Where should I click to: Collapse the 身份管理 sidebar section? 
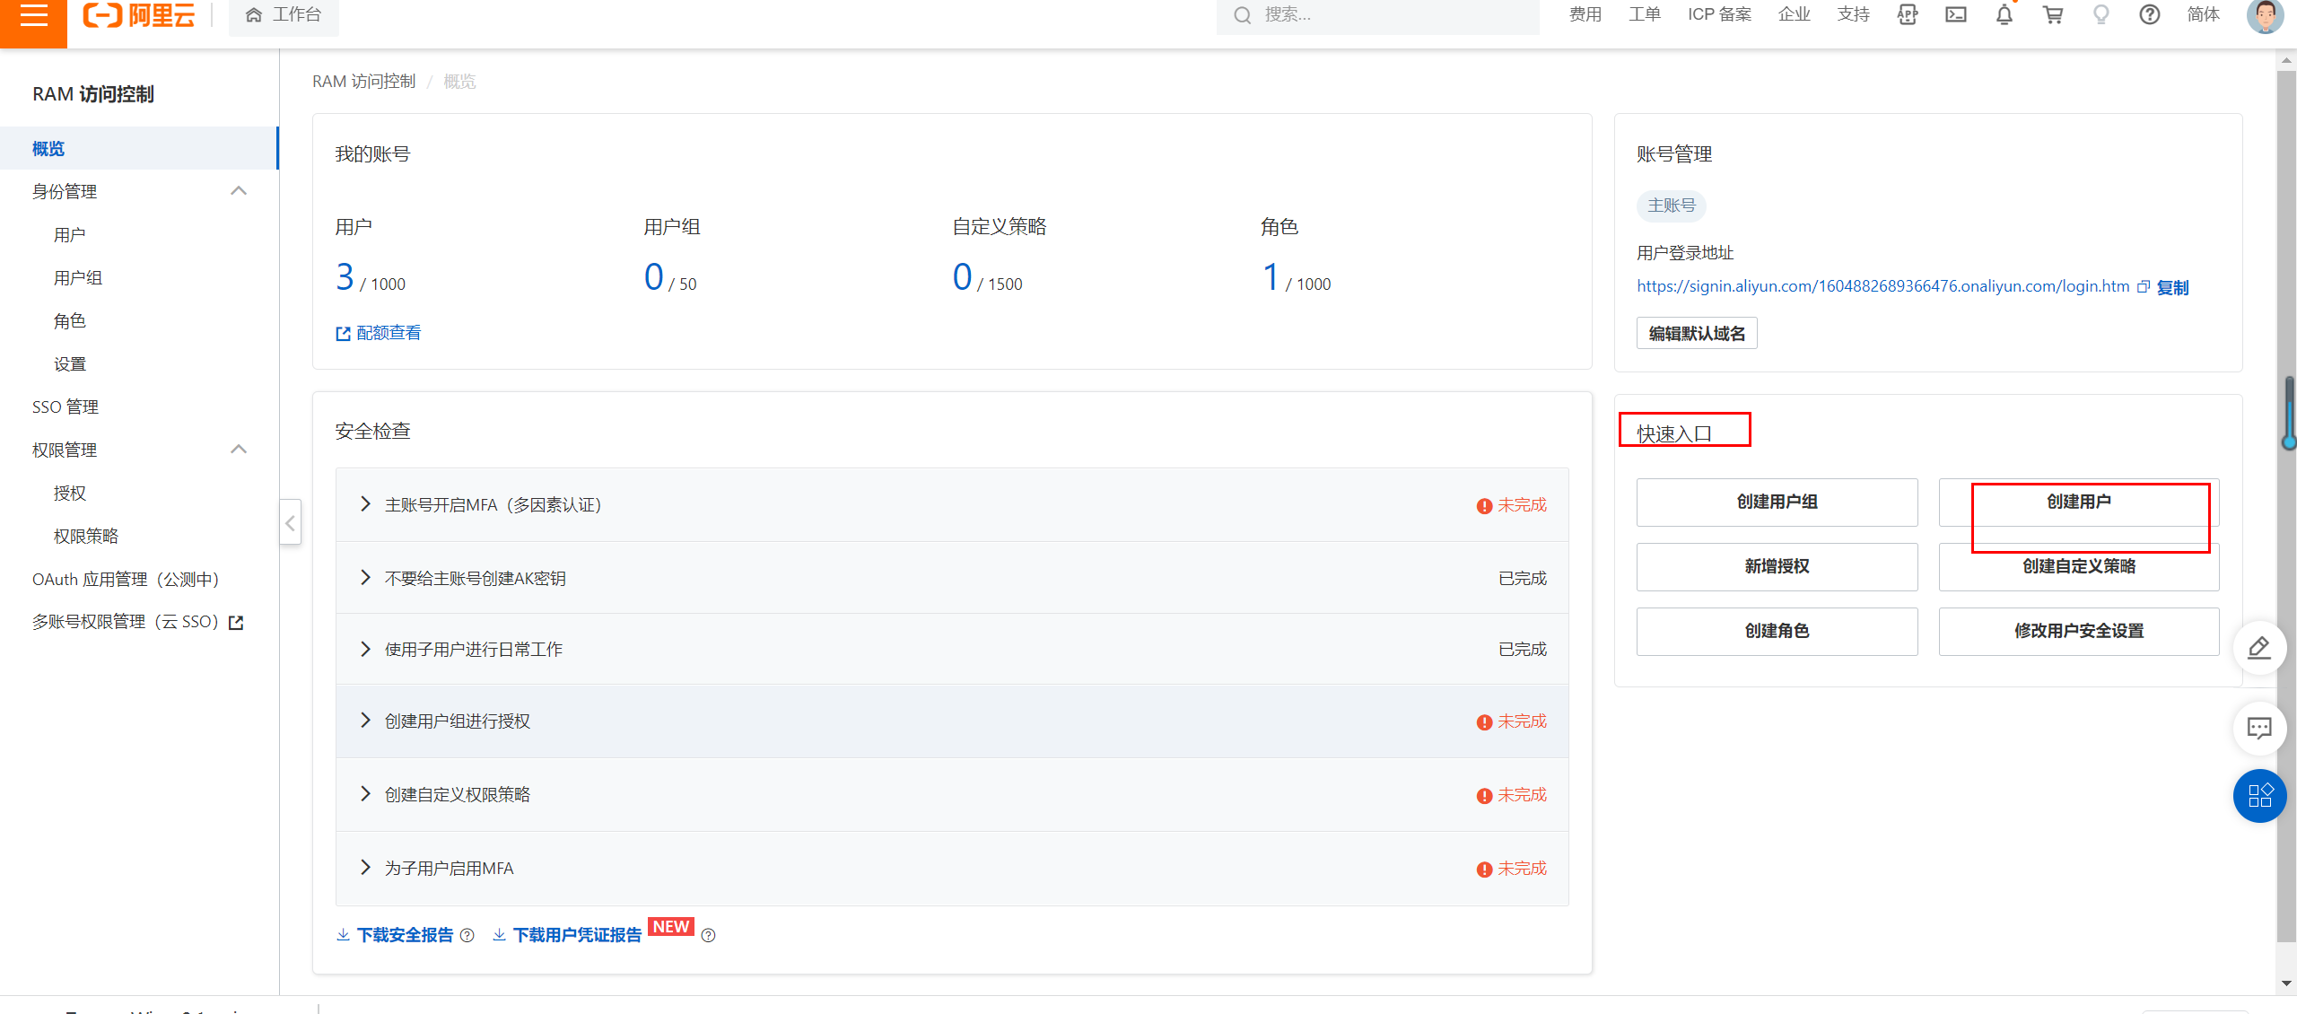(239, 191)
